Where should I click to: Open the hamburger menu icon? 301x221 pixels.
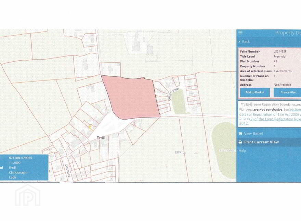[x=240, y=33]
